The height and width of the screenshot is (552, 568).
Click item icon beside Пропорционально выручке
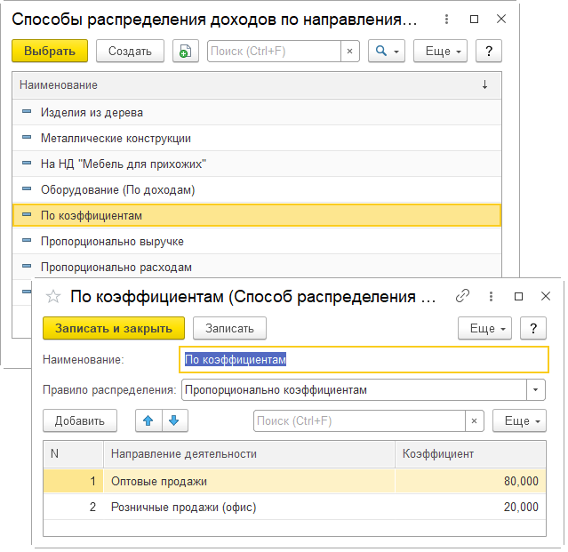coord(27,240)
